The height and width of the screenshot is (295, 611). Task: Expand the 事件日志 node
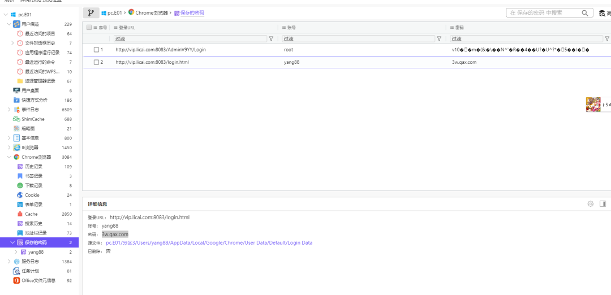pyautogui.click(x=9, y=110)
